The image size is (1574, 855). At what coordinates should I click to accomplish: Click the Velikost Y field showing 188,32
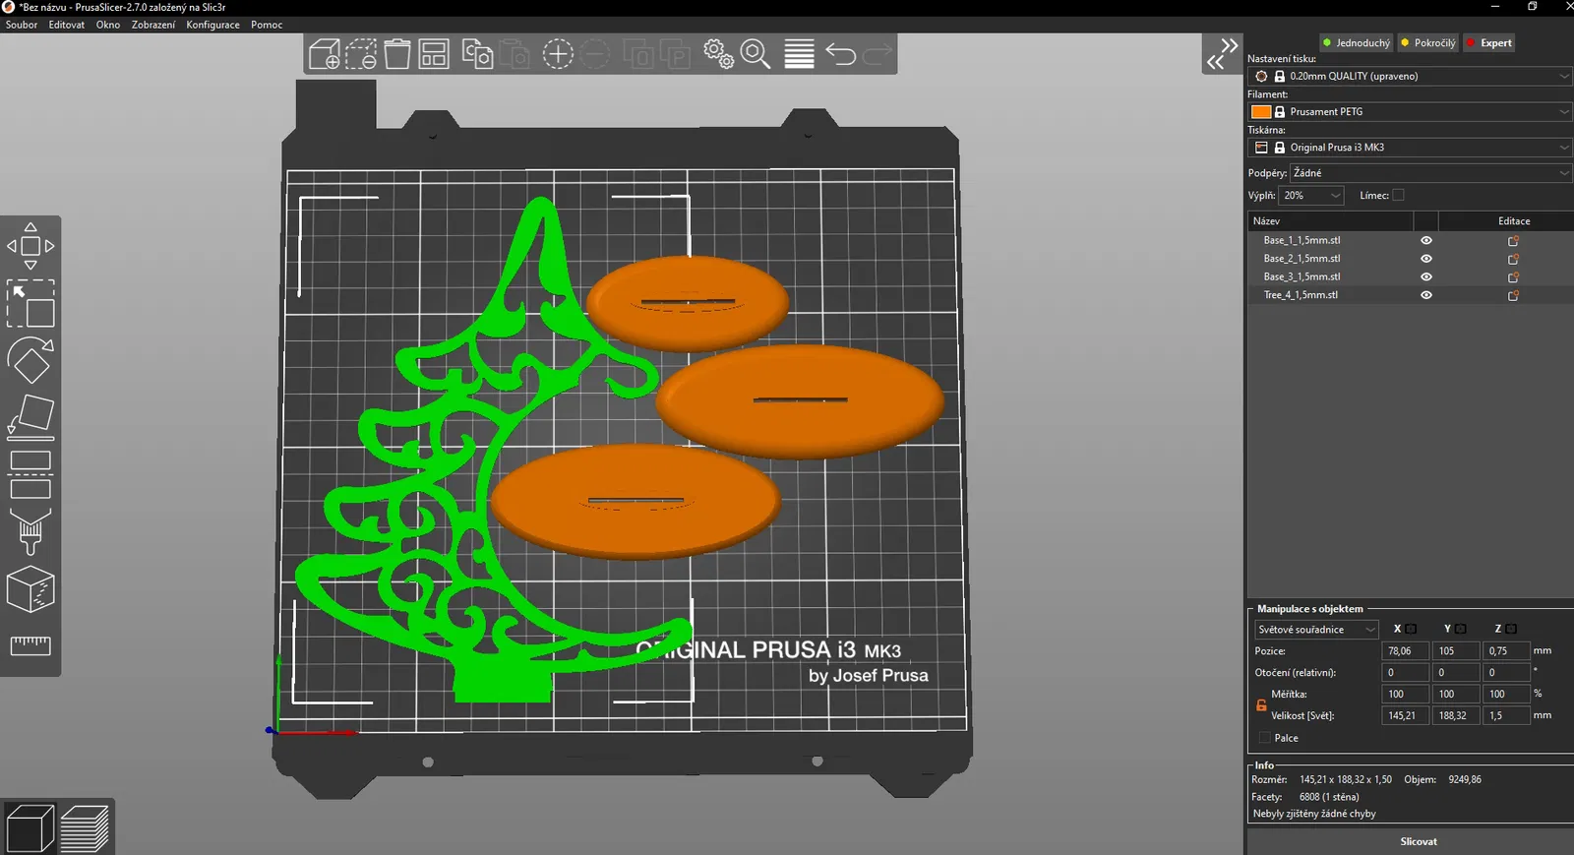point(1456,716)
